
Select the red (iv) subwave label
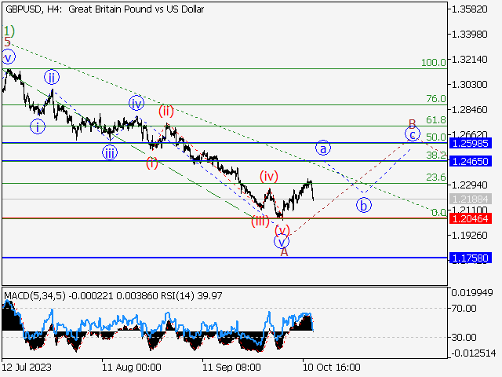(268, 176)
